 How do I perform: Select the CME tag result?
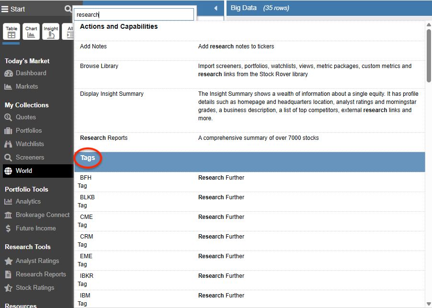point(250,221)
